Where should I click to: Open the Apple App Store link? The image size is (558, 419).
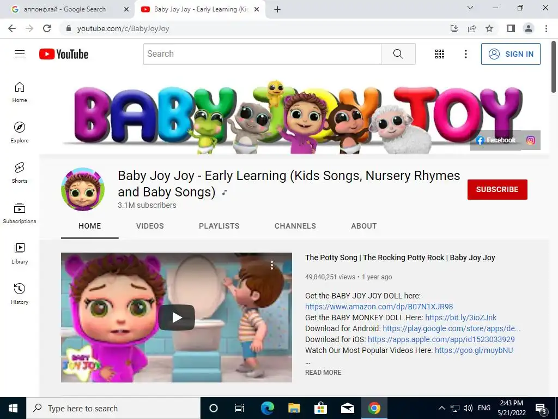[x=441, y=339]
